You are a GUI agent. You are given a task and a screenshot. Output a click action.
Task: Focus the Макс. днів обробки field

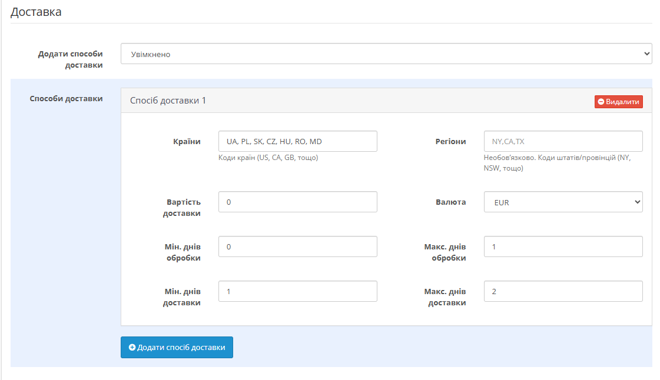coord(563,246)
